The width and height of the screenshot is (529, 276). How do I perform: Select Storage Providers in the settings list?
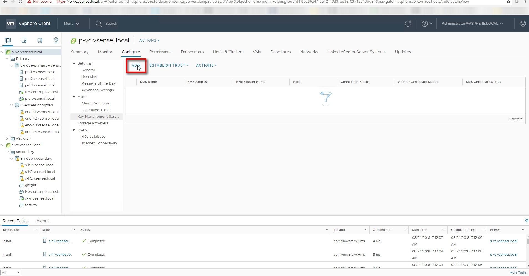93,123
